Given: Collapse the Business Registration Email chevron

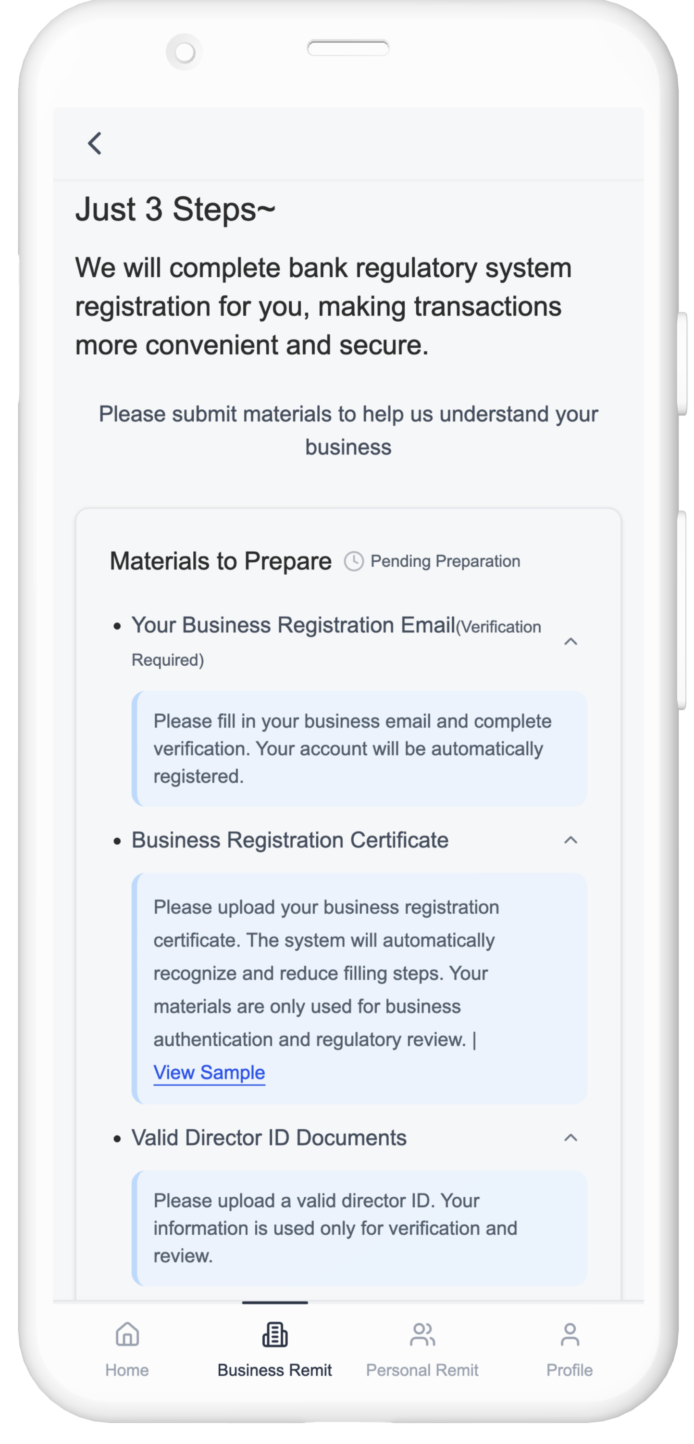Looking at the screenshot, I should tap(570, 641).
